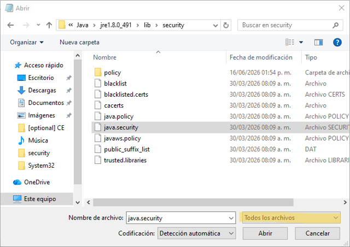Image resolution: width=350 pixels, height=247 pixels.
Task: Open Documentos in the sidebar
Action: [40, 103]
